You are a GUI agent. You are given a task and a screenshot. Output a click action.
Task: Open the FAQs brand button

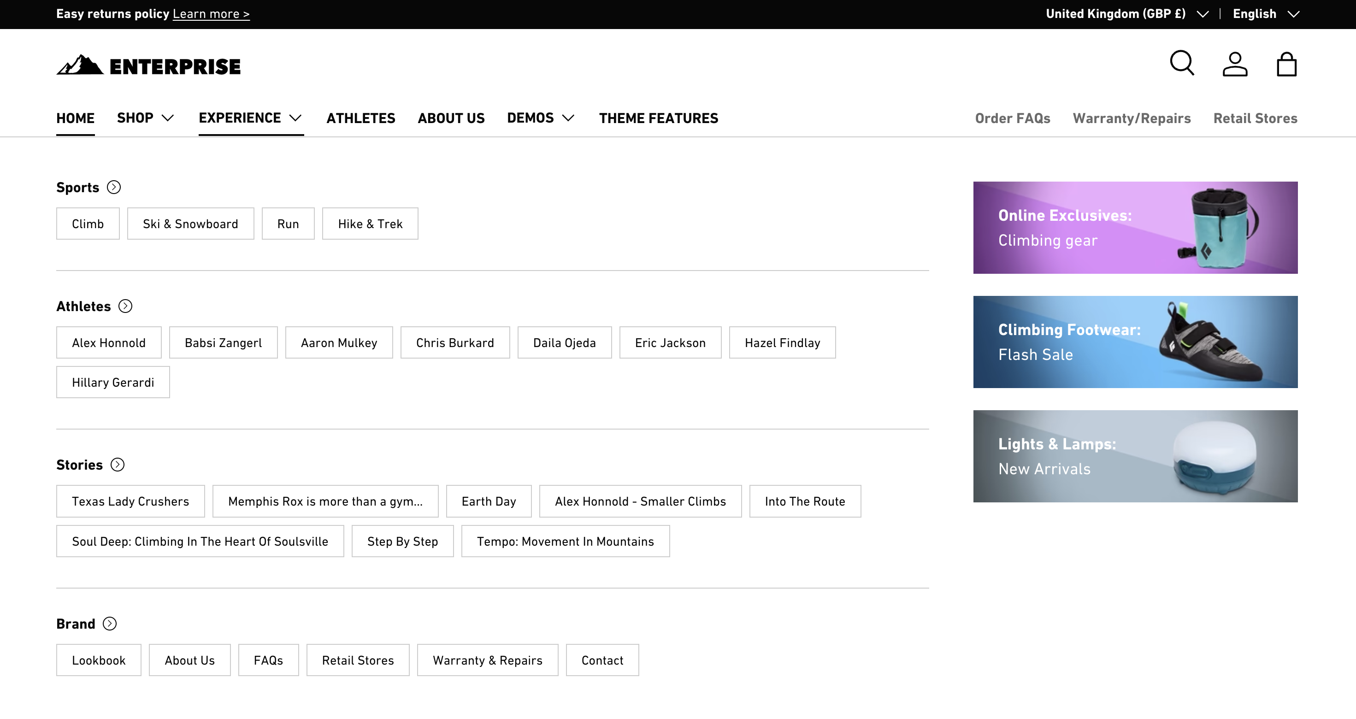268,660
